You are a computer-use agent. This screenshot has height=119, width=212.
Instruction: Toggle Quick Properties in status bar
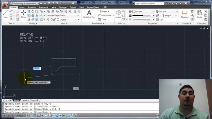click(72, 115)
